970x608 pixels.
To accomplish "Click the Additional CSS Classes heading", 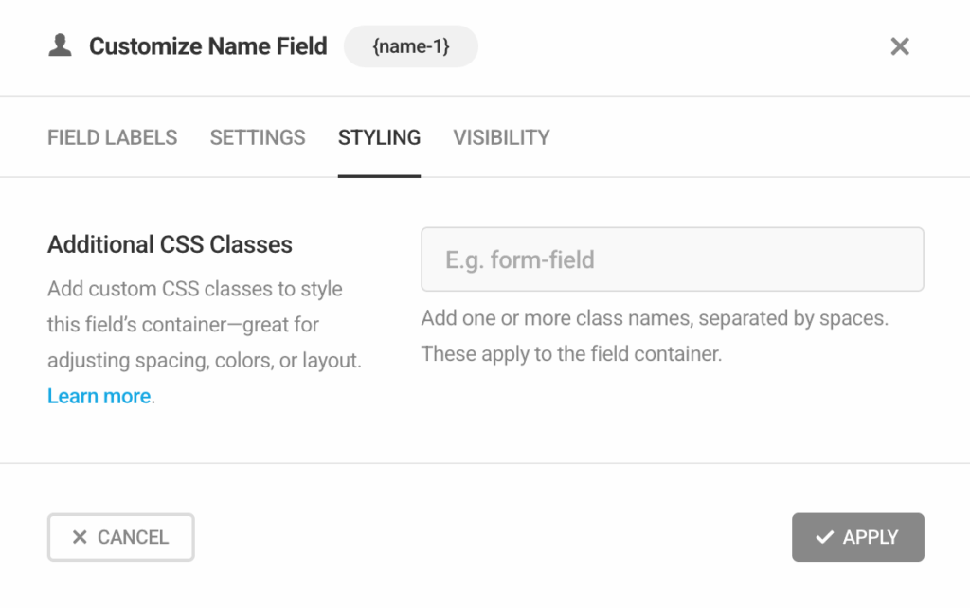I will (169, 244).
